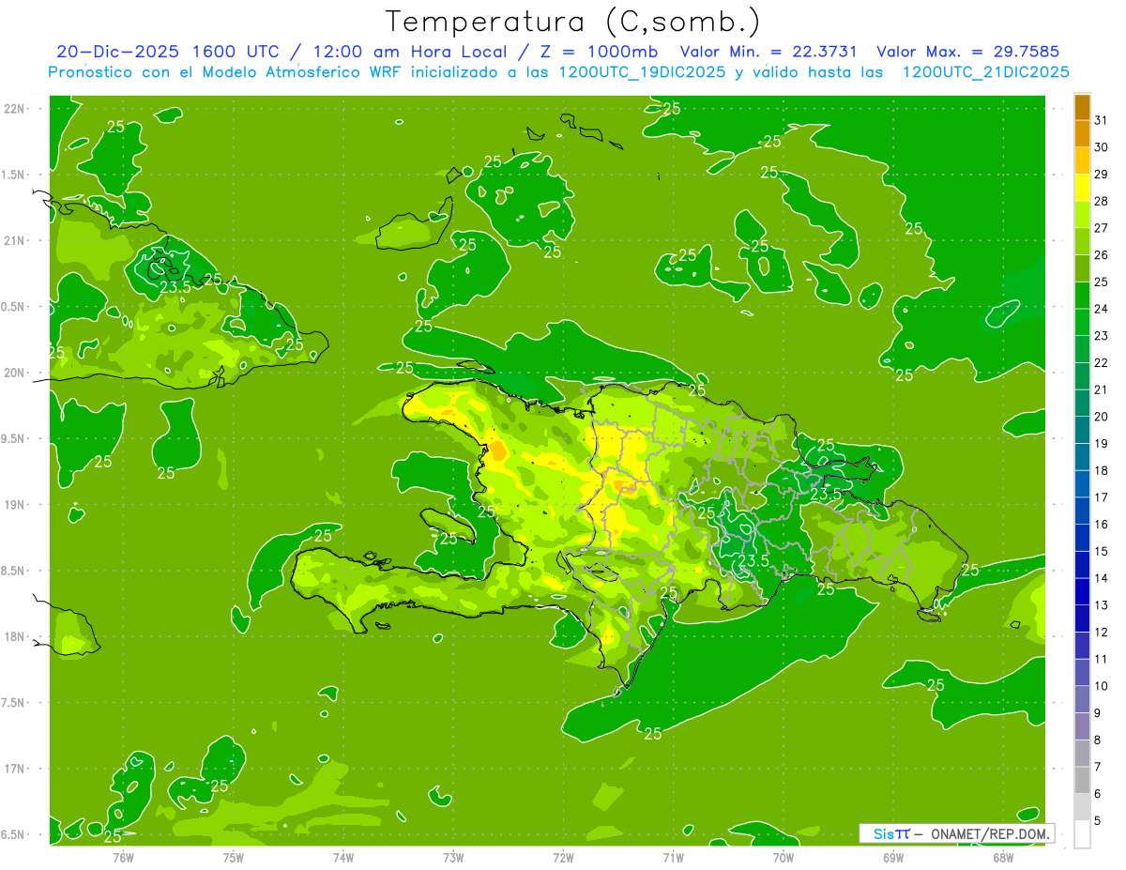The width and height of the screenshot is (1126, 870).
Task: Click the color scale label '28'
Action: [x=1102, y=201]
